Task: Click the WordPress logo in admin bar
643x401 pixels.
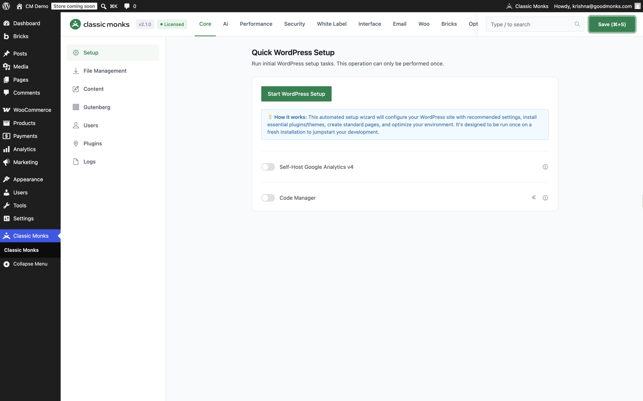Action: click(6, 6)
